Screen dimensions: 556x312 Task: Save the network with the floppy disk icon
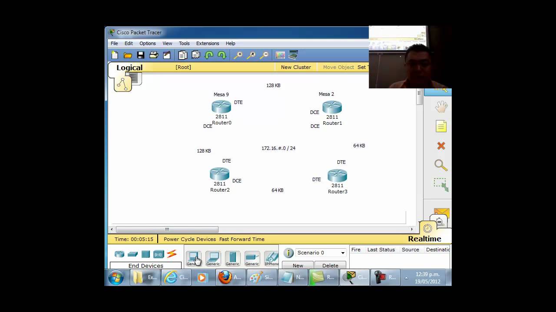(x=140, y=55)
